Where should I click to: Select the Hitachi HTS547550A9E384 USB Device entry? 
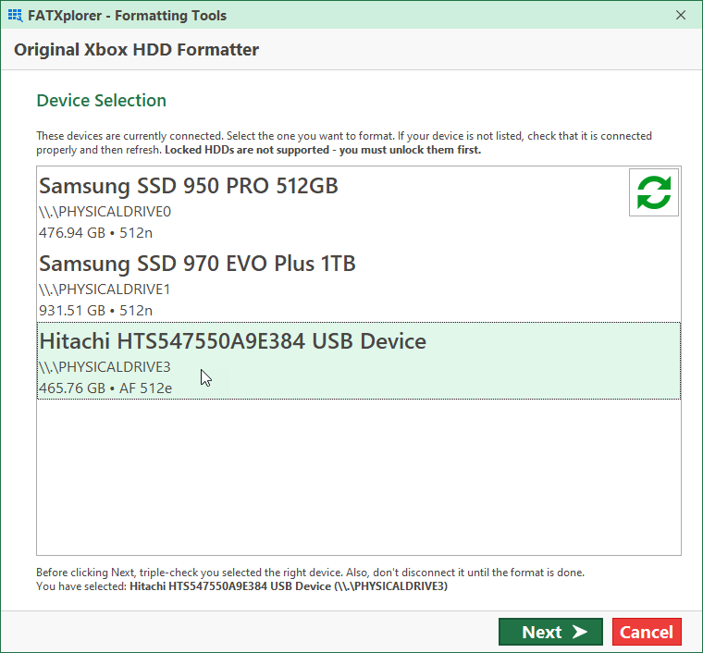(x=359, y=361)
